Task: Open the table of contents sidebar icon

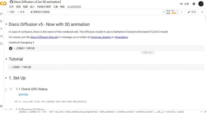Action: (1, 14)
